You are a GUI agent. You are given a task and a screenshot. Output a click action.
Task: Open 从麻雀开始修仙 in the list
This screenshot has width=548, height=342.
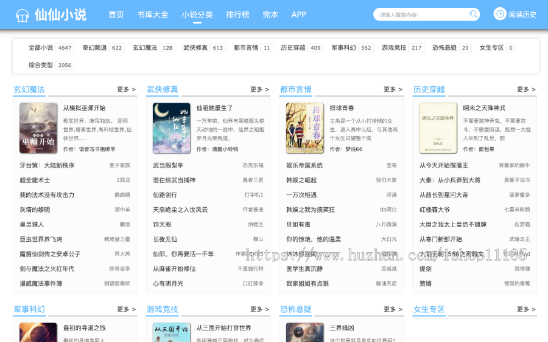(174, 268)
